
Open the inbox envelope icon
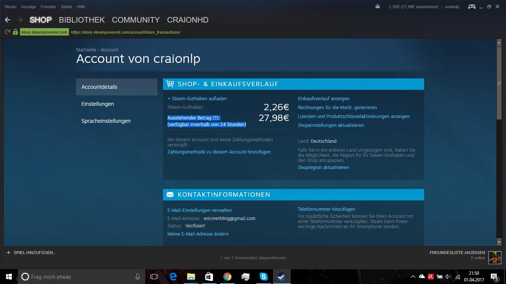[x=378, y=6]
